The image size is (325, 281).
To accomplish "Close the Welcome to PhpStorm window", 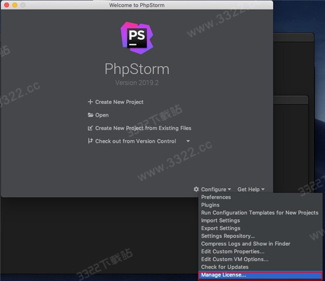I will 6,5.
